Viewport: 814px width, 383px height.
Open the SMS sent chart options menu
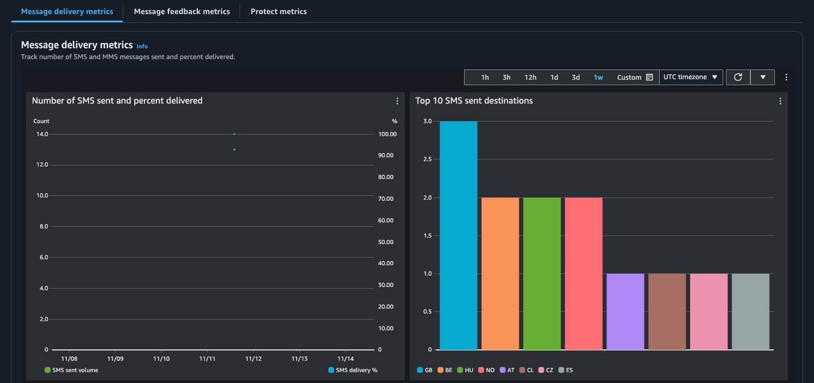397,101
